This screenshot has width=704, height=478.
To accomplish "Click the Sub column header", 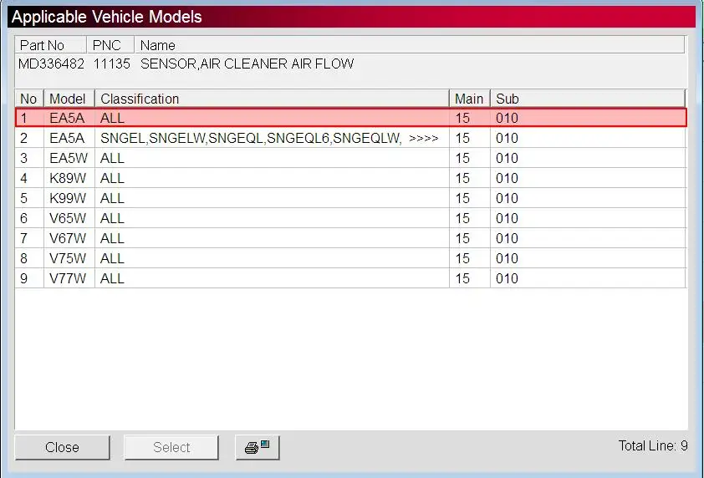I will pyautogui.click(x=588, y=99).
